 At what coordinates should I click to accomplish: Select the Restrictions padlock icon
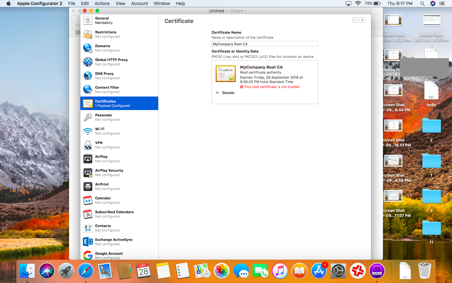tap(88, 34)
